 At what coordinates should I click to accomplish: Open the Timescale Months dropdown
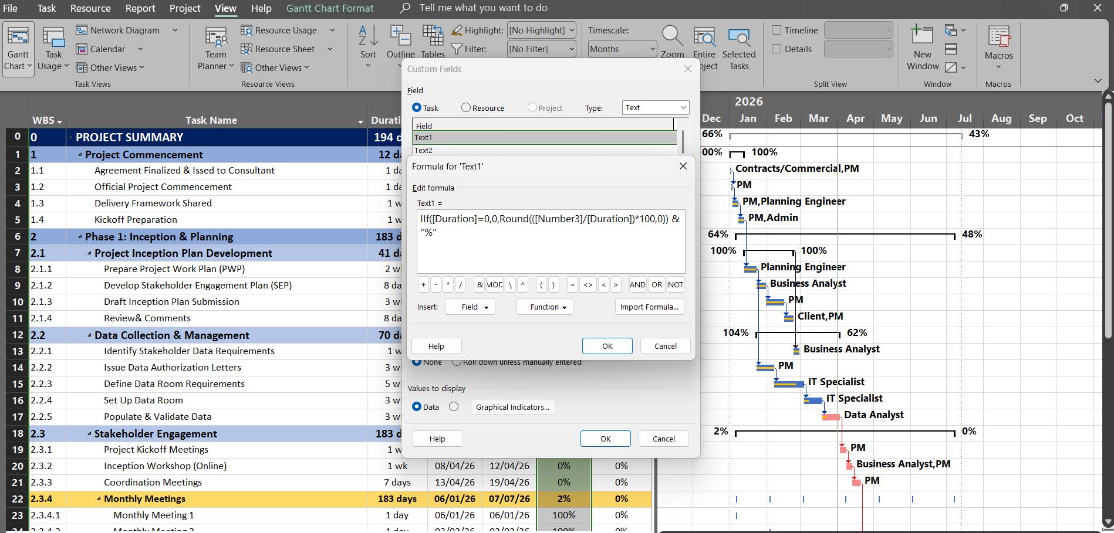click(x=622, y=49)
